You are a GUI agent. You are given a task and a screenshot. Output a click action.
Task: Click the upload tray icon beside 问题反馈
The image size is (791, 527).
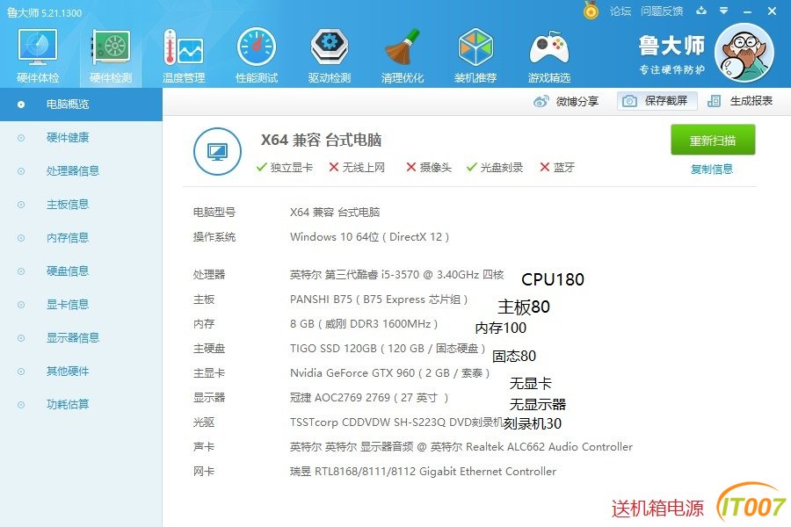[x=701, y=11]
